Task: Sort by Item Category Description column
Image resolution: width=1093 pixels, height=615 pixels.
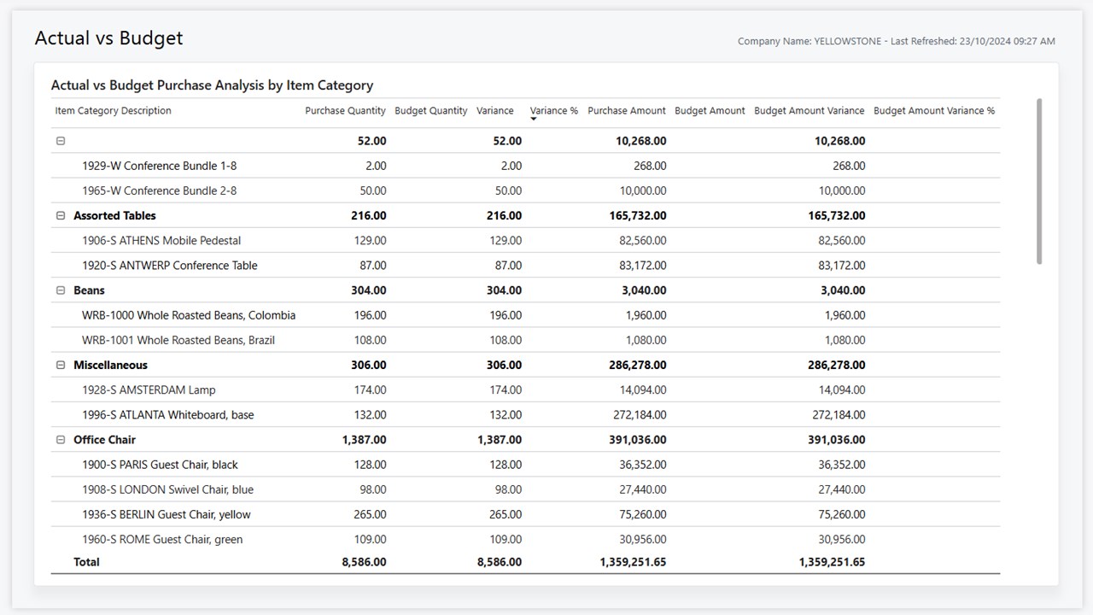Action: coord(113,111)
